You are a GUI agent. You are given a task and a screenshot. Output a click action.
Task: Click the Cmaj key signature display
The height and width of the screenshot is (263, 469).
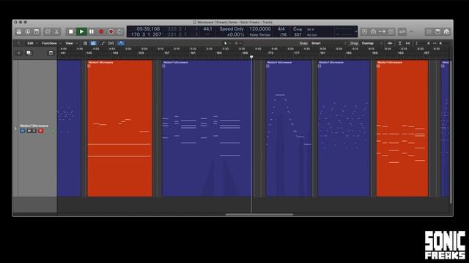[x=298, y=29]
